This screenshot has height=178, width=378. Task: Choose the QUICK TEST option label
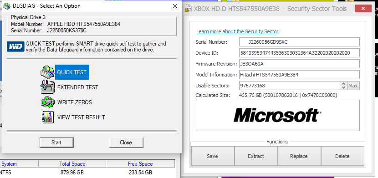72,72
